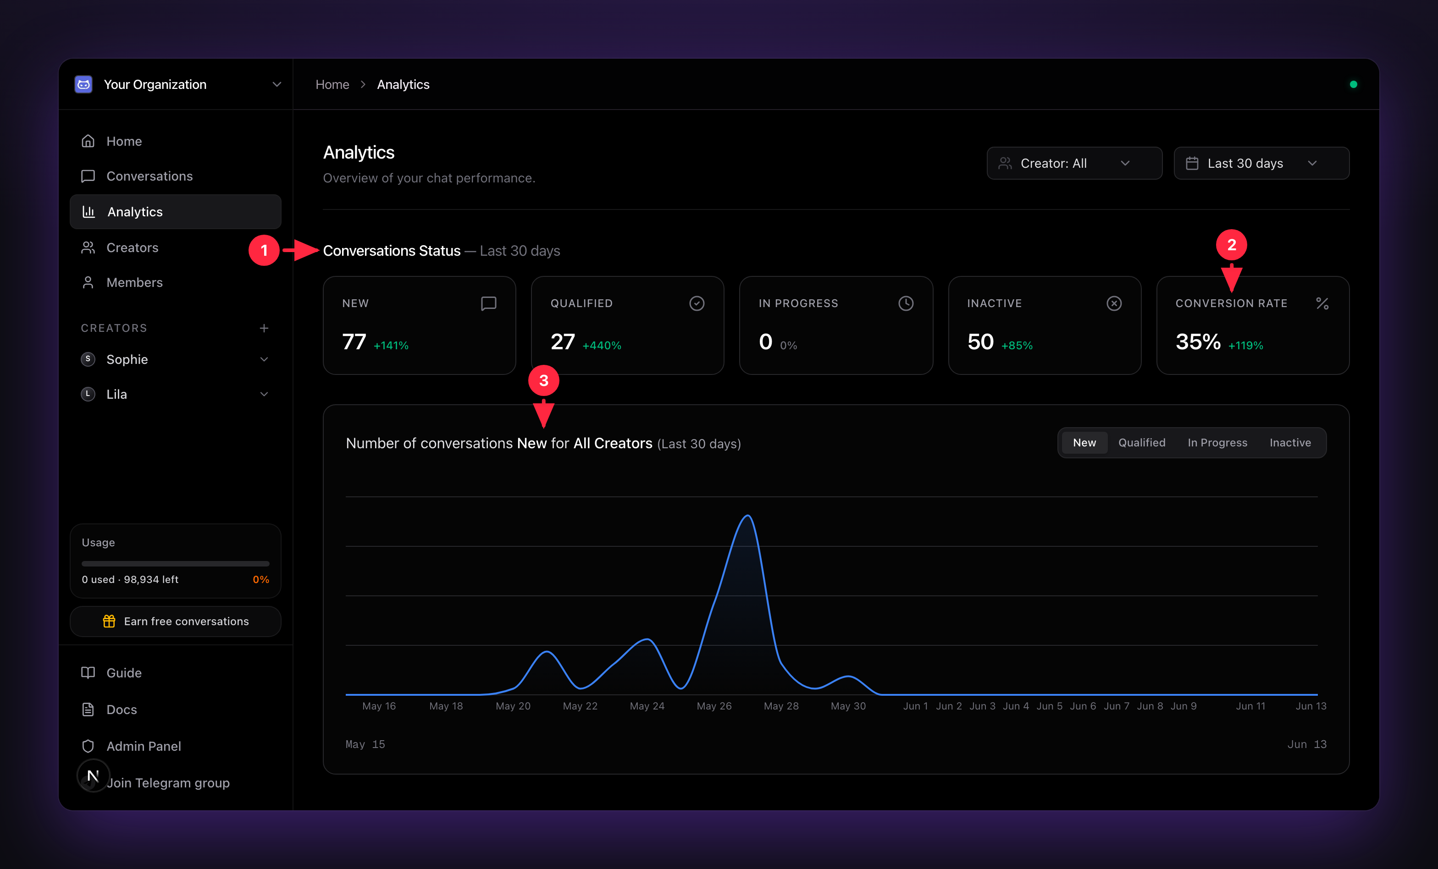Screen dimensions: 1438x869
Task: Click 'Overview of your chat performance.' subtitle
Action: tap(429, 178)
